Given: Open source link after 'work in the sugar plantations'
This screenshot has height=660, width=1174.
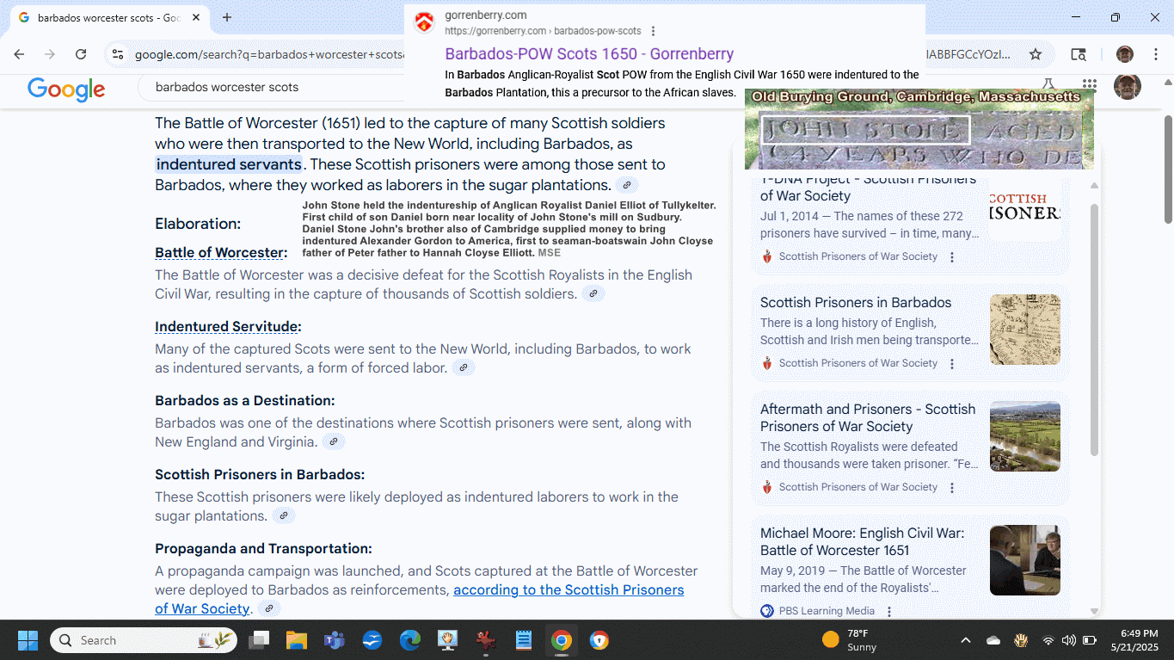Looking at the screenshot, I should [283, 515].
